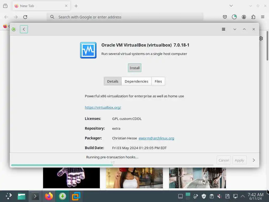
Task: Go forward in Firefox
Action: tap(16, 17)
